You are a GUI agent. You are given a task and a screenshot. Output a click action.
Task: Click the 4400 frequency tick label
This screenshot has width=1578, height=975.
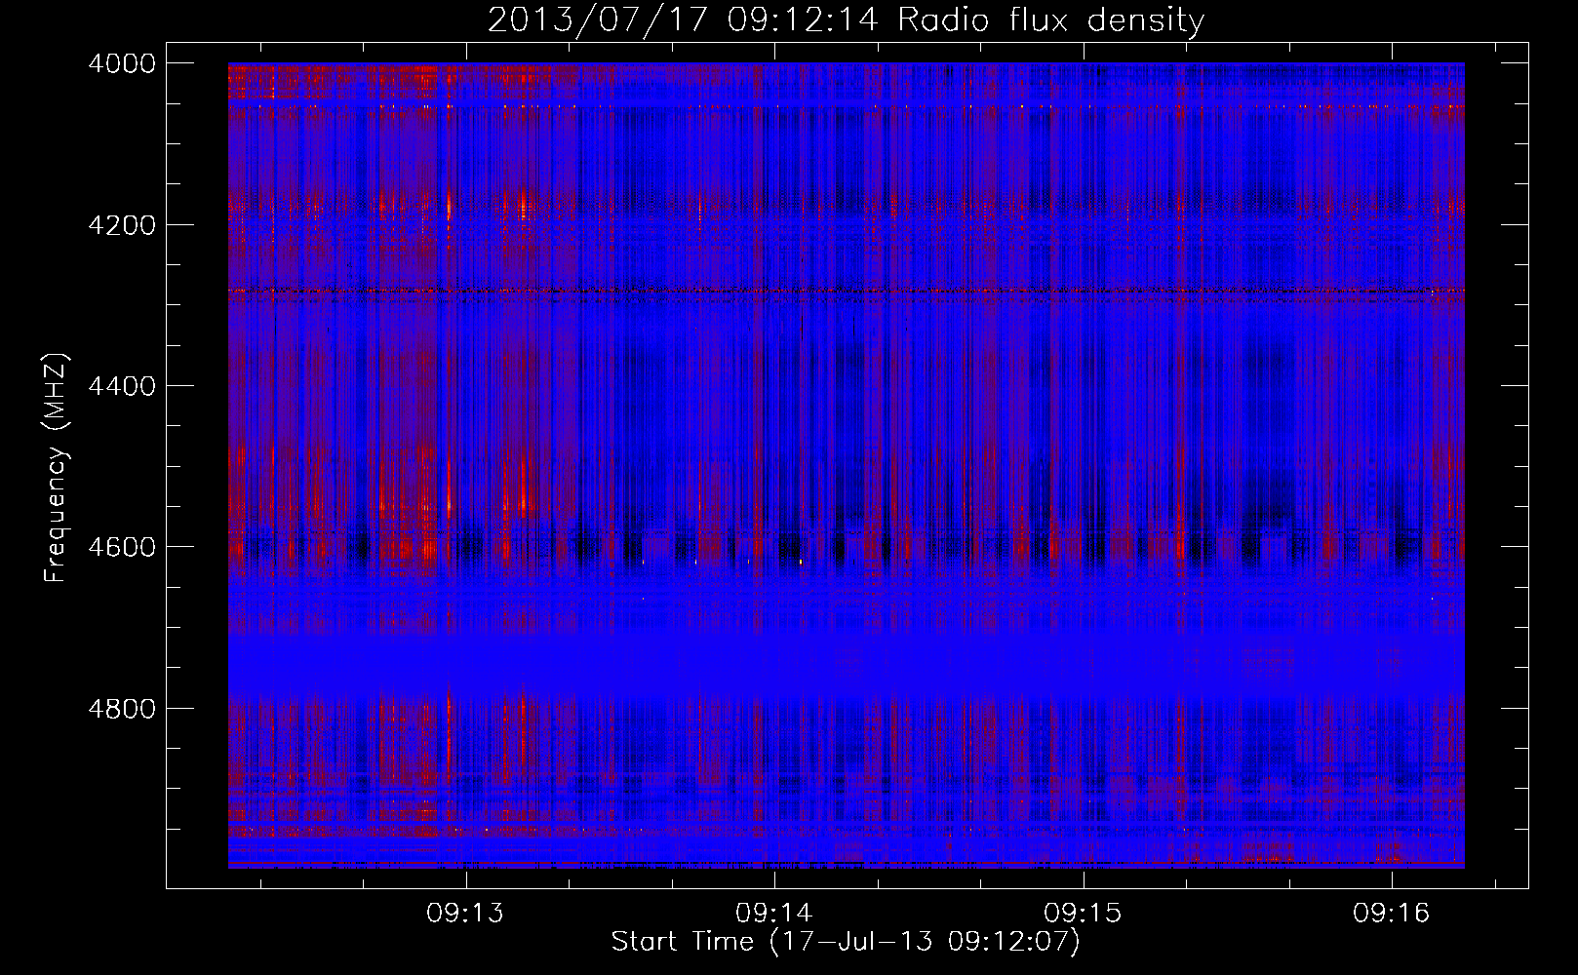[x=121, y=386]
